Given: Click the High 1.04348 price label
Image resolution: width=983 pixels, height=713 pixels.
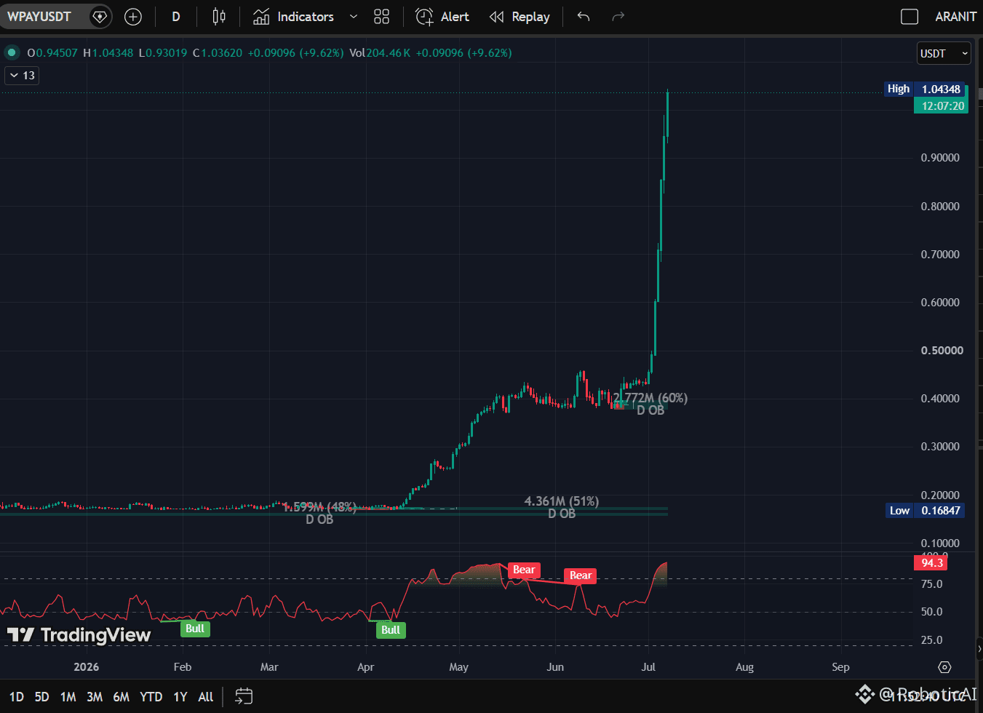Looking at the screenshot, I should (x=925, y=89).
